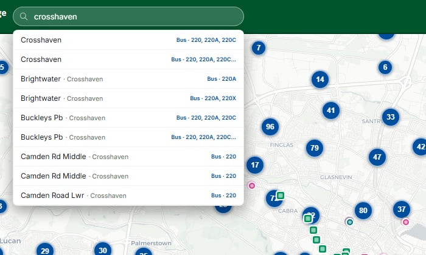Image resolution: width=426 pixels, height=255 pixels.
Task: Select the pink stop marker below cluster 37
Action: pyautogui.click(x=406, y=222)
